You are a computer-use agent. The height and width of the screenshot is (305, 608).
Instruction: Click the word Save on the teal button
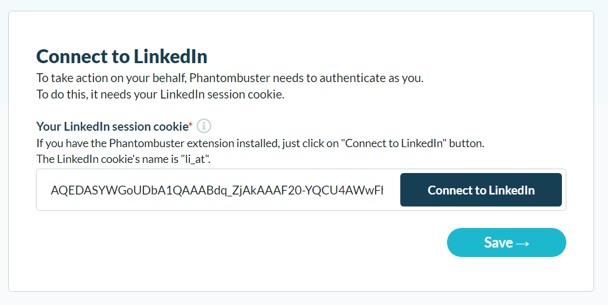tap(498, 242)
